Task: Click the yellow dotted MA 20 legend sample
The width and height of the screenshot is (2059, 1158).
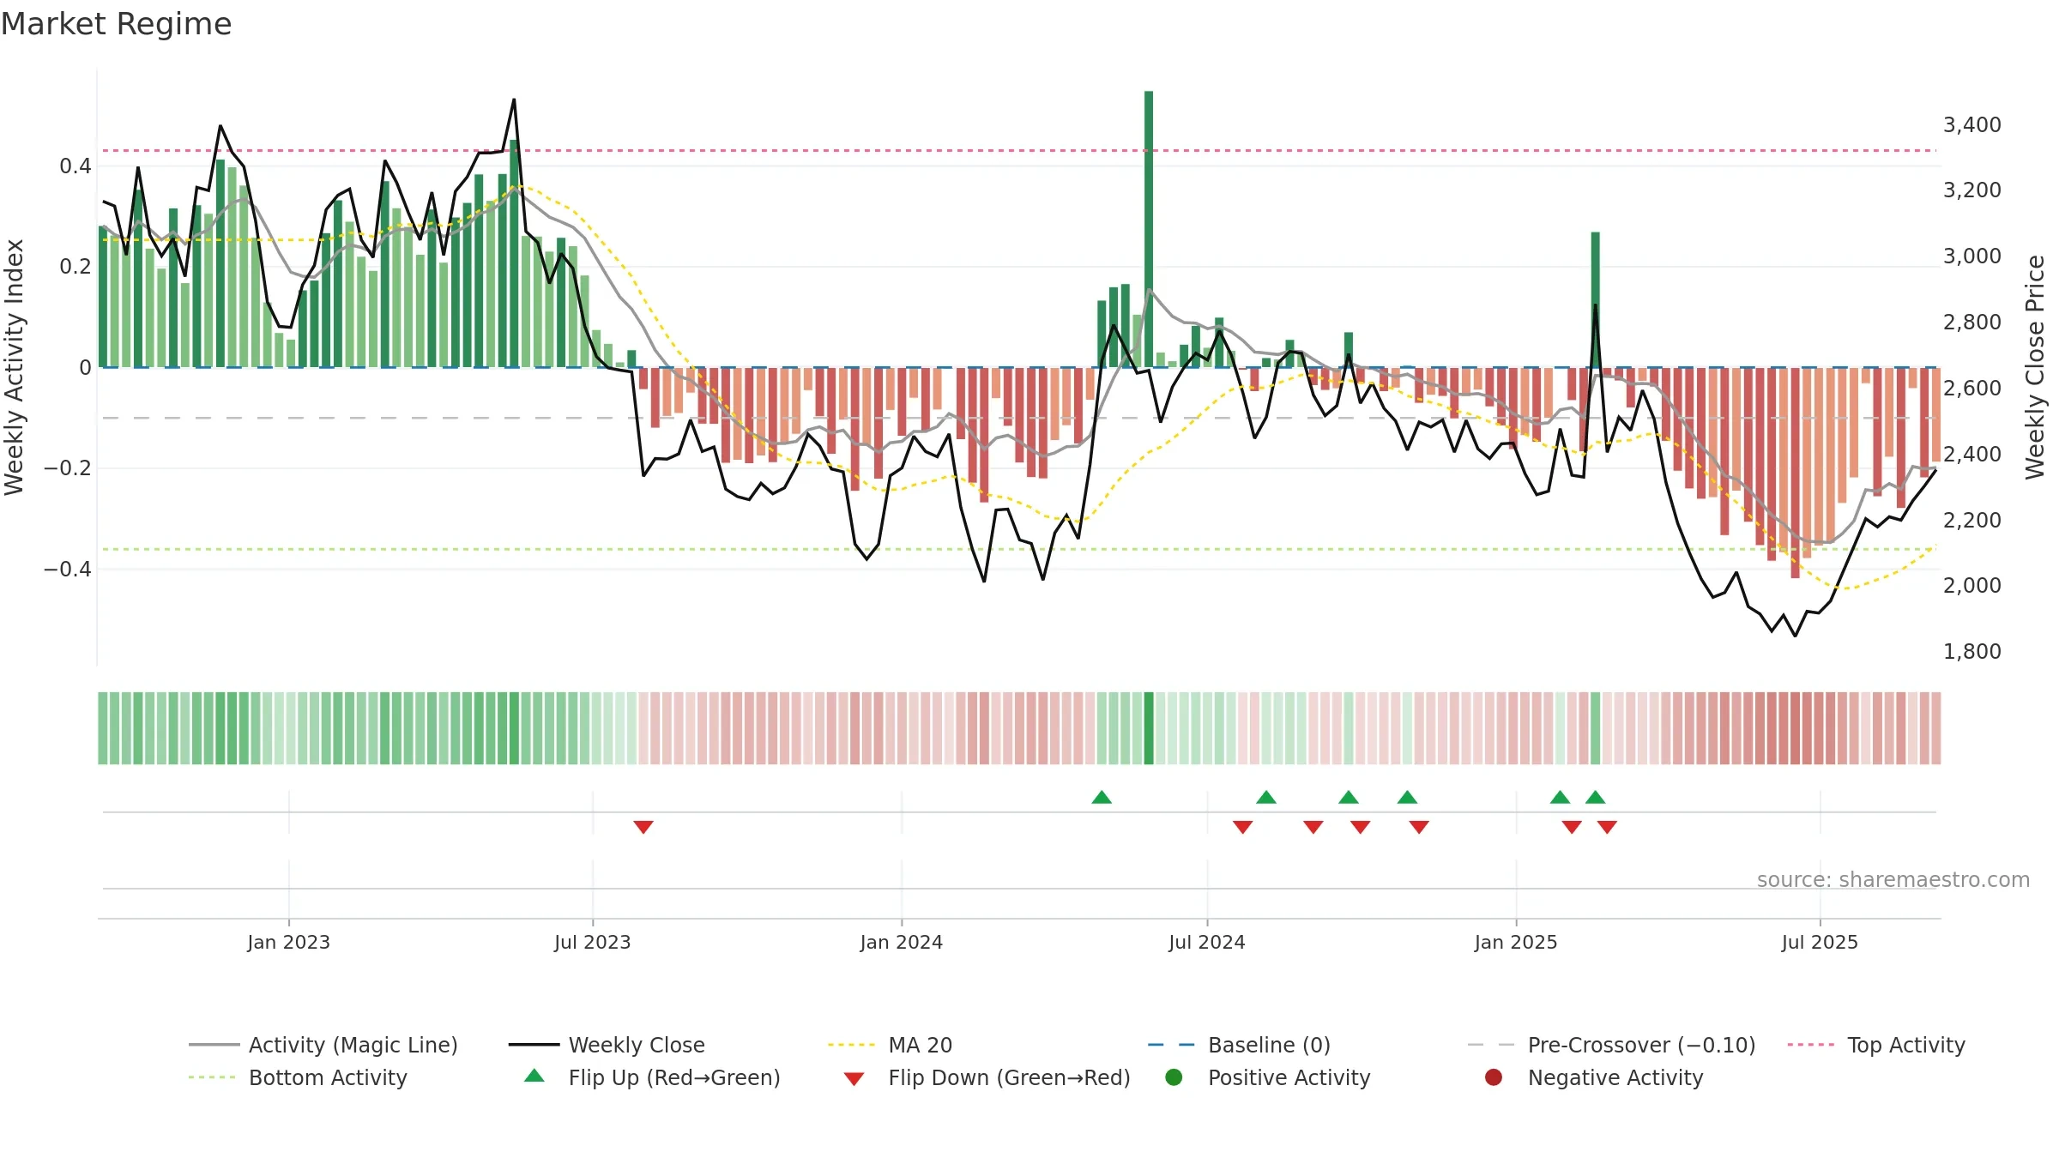Action: [x=851, y=1045]
